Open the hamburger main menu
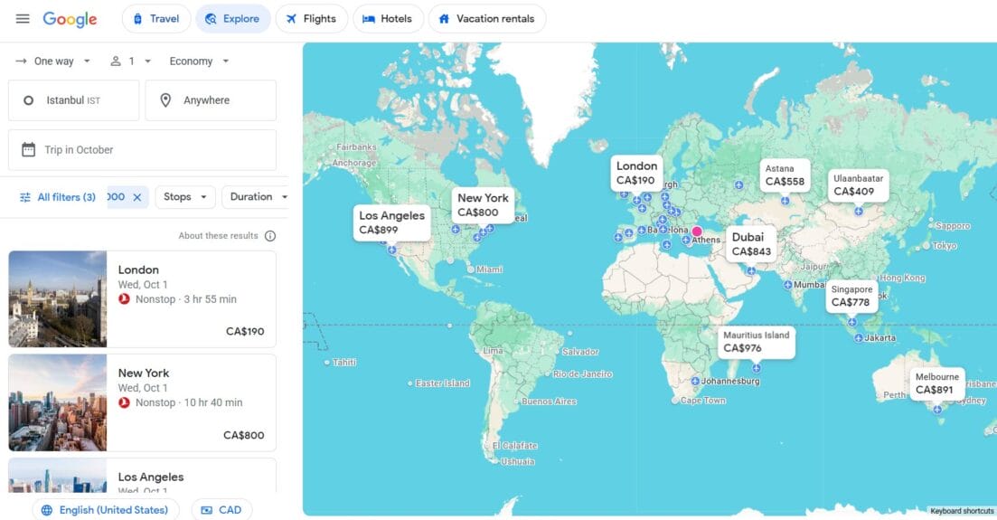The height and width of the screenshot is (520, 997). (x=23, y=18)
